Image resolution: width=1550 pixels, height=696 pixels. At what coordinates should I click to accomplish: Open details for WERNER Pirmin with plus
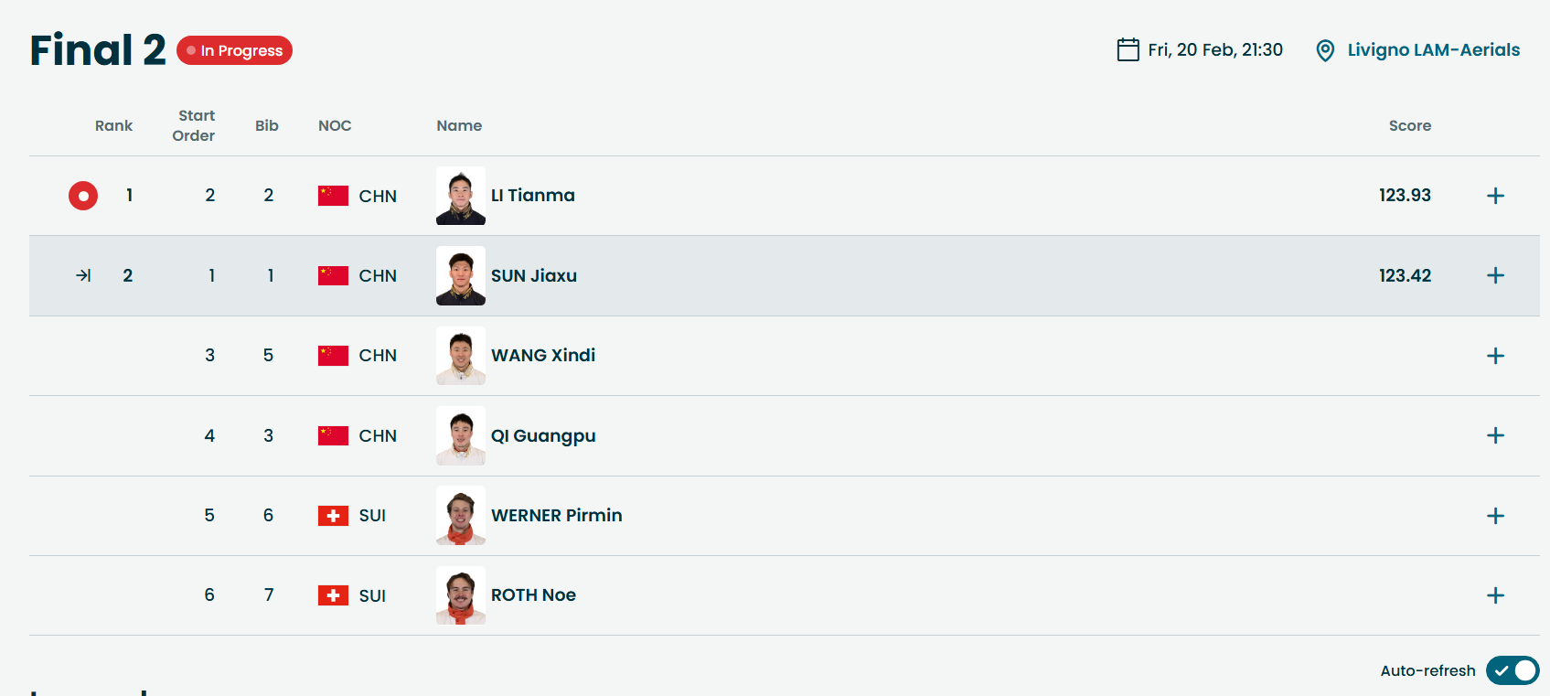coord(1495,516)
